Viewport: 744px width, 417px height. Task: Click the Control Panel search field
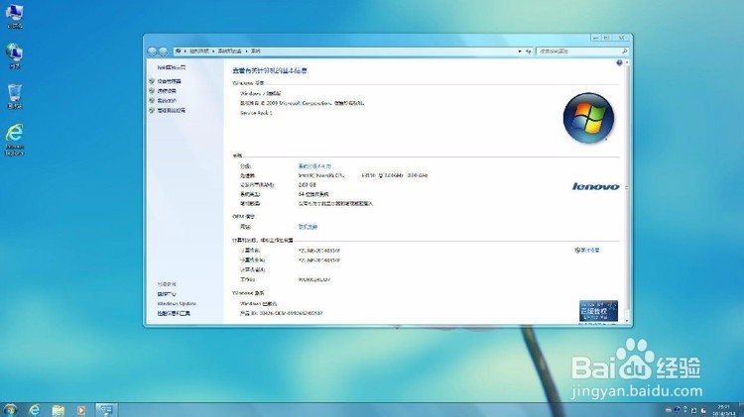tap(582, 52)
